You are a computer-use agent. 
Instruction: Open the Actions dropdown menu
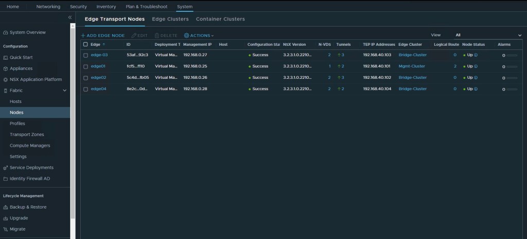(199, 36)
